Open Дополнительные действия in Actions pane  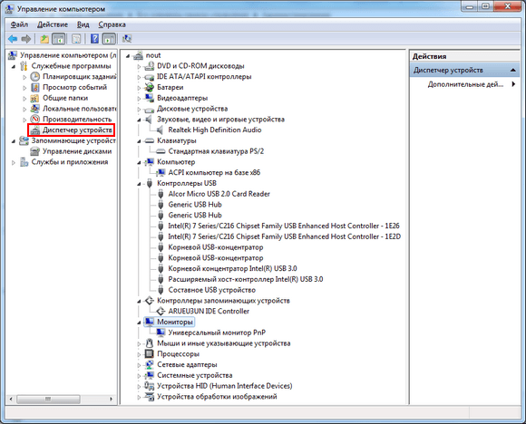[465, 84]
